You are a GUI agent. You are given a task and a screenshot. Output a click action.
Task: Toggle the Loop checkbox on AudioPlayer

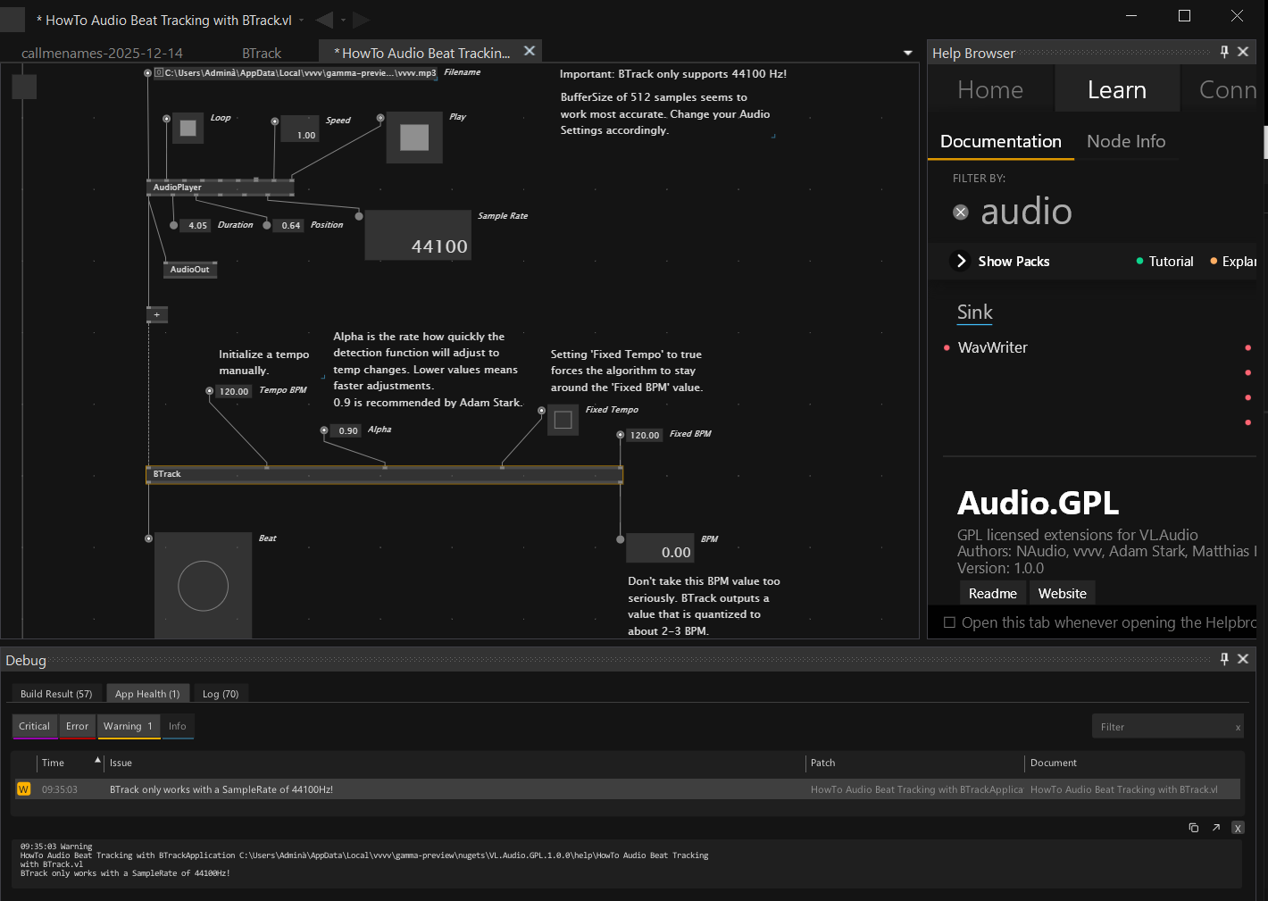pyautogui.click(x=188, y=129)
